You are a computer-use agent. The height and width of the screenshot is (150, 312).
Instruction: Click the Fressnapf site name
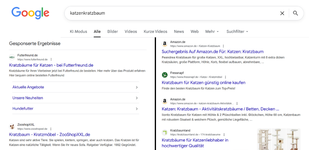177,73
